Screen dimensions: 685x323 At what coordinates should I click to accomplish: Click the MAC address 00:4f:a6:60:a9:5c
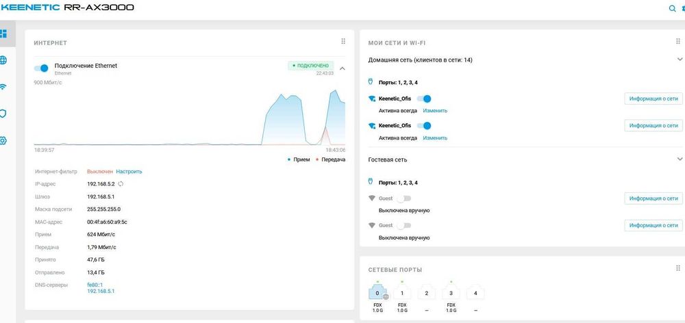(108, 222)
